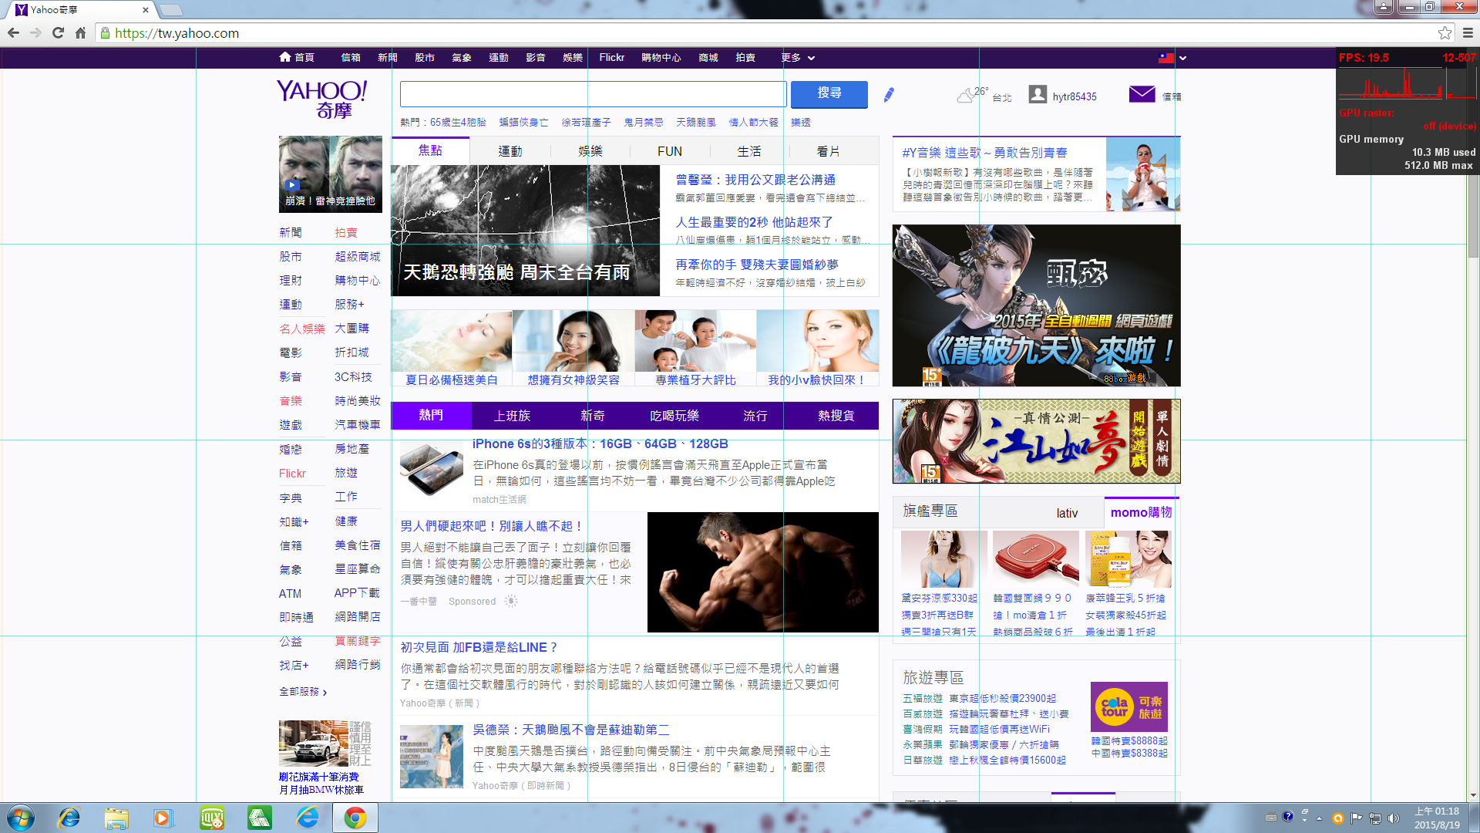Close the Yahoo奇摩 browser tab

[145, 10]
